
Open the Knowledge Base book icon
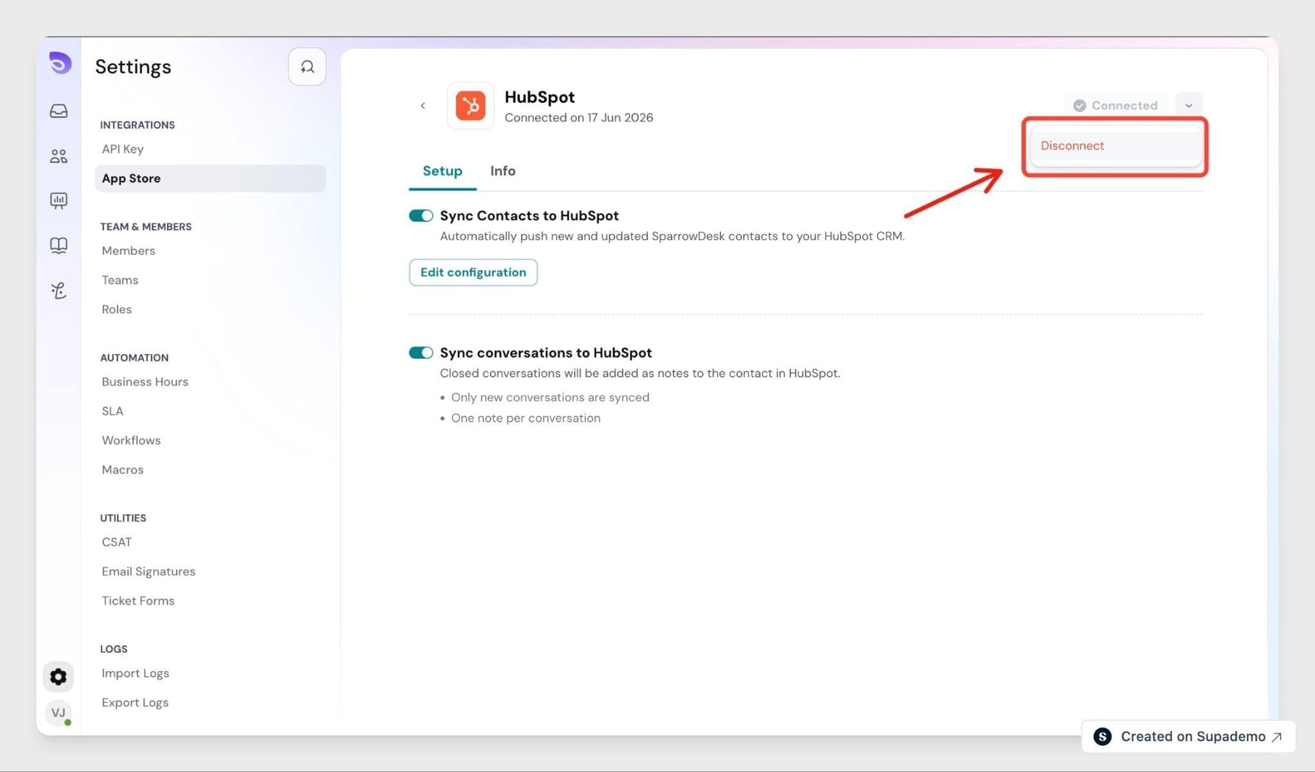58,245
